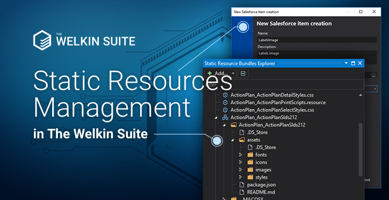The image size is (389, 200).
Task: Select the .DS_Store file inside the assets folder
Action: click(265, 147)
